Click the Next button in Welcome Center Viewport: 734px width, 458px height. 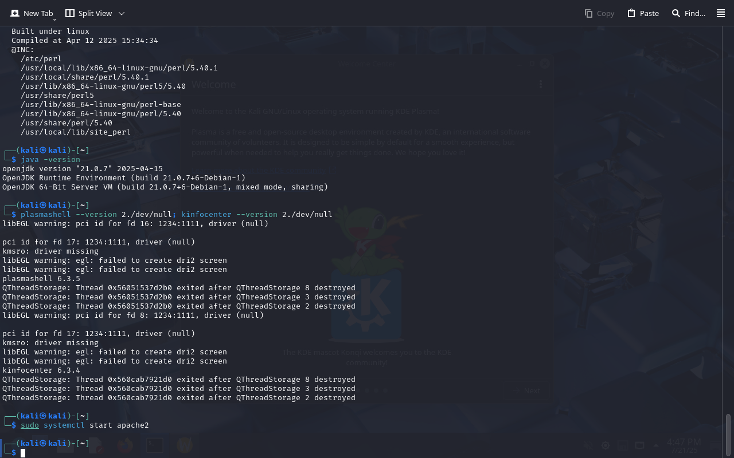tap(526, 390)
